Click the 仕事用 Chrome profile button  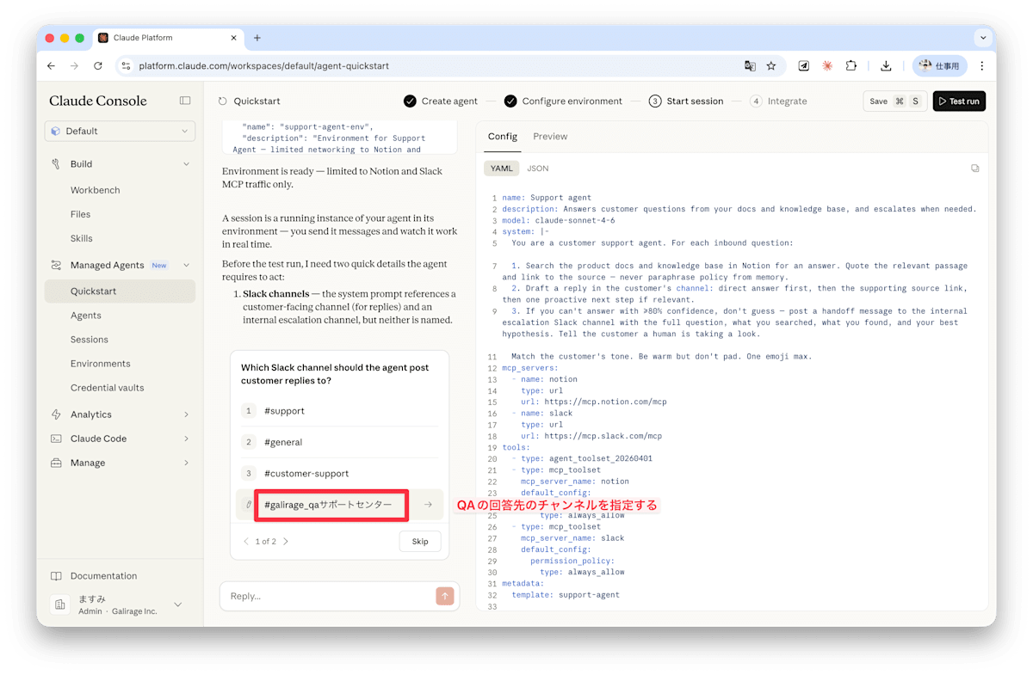[939, 65]
